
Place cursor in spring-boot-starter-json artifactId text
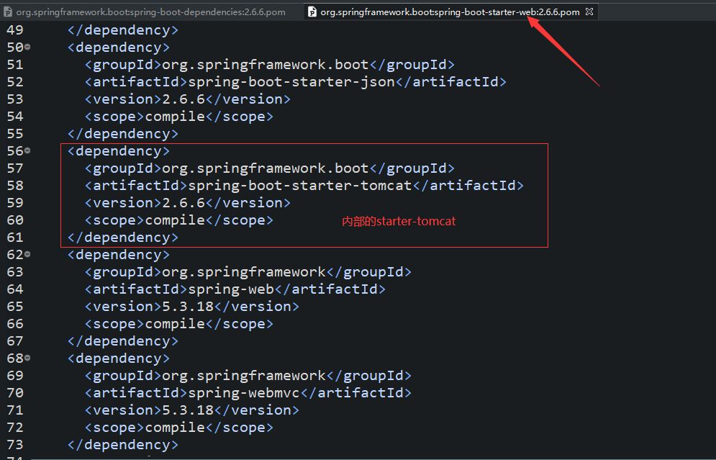[291, 82]
